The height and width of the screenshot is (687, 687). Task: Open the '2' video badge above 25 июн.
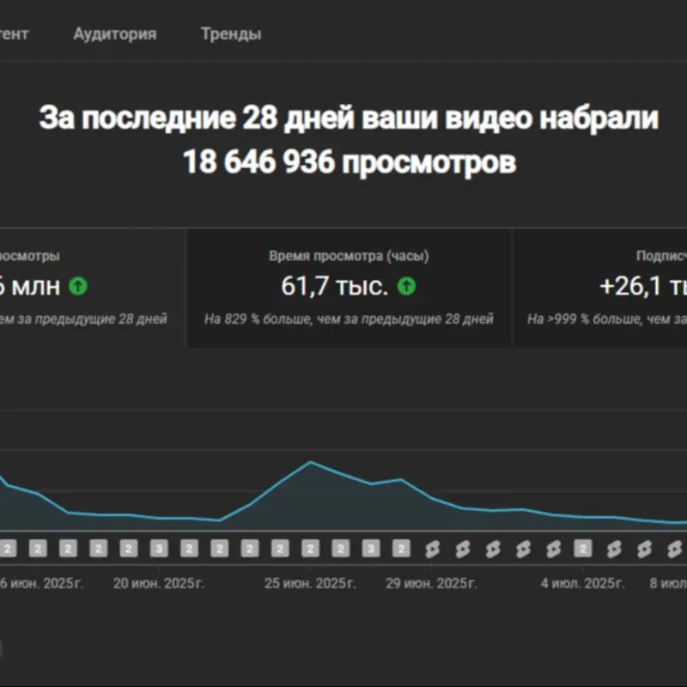coord(310,548)
